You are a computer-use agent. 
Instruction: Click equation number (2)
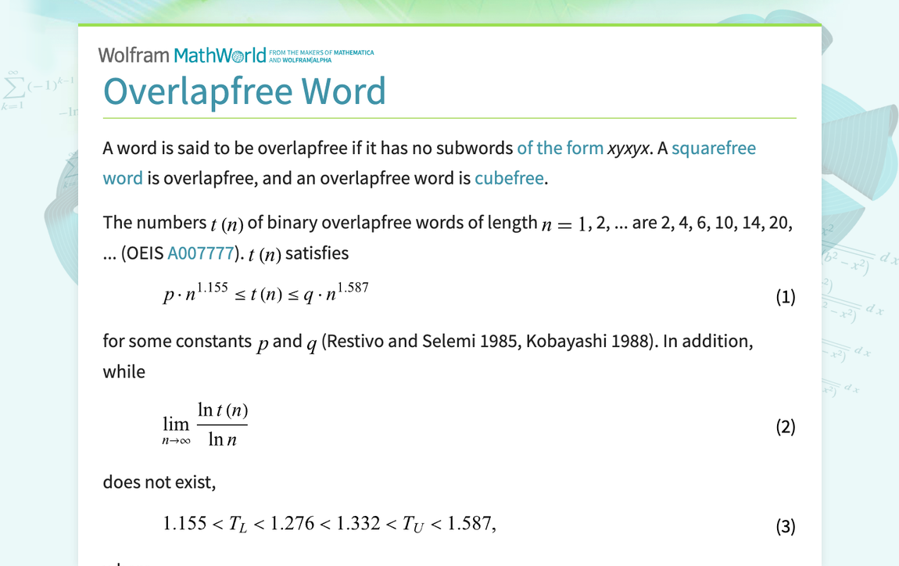[x=785, y=427]
